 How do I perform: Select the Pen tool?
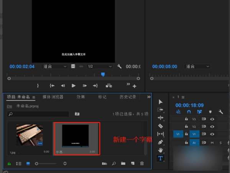pyautogui.click(x=160, y=142)
